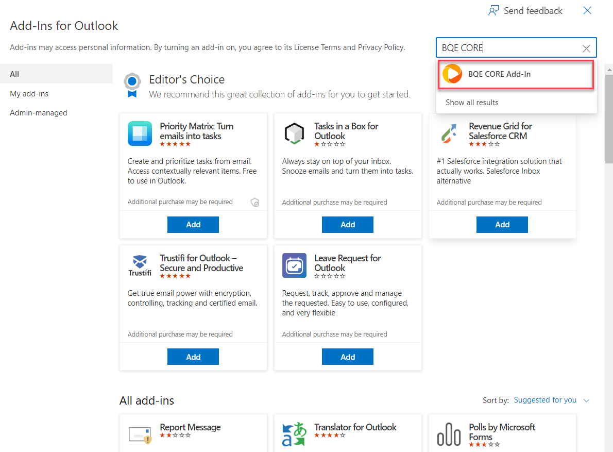Click the Priority Matrix star rating

pos(175,144)
